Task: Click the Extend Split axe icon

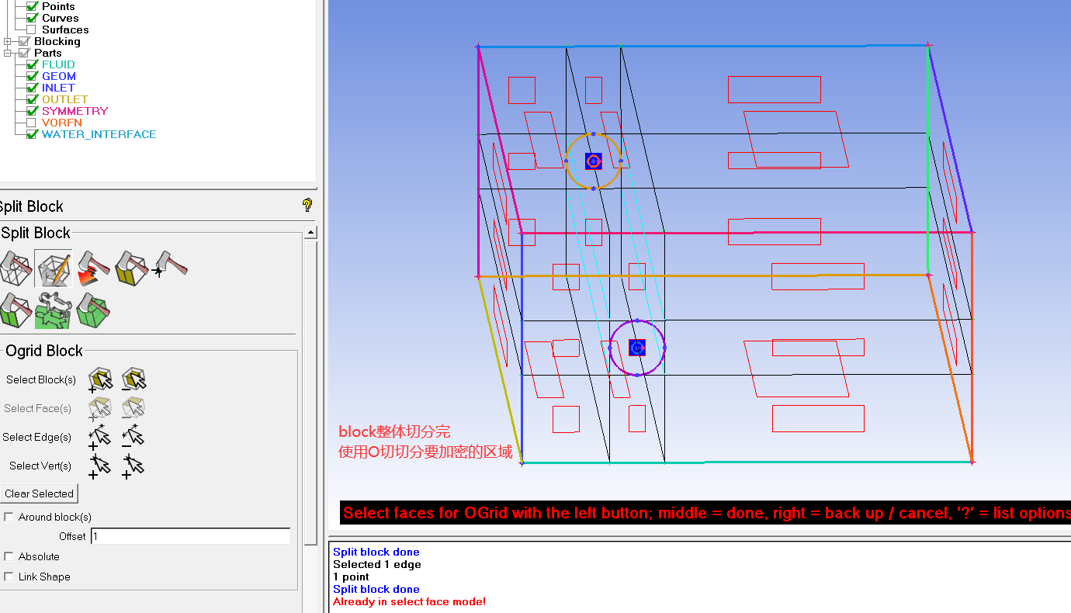Action: click(92, 268)
